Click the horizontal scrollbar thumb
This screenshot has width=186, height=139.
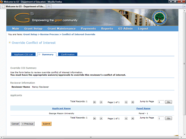91,137
